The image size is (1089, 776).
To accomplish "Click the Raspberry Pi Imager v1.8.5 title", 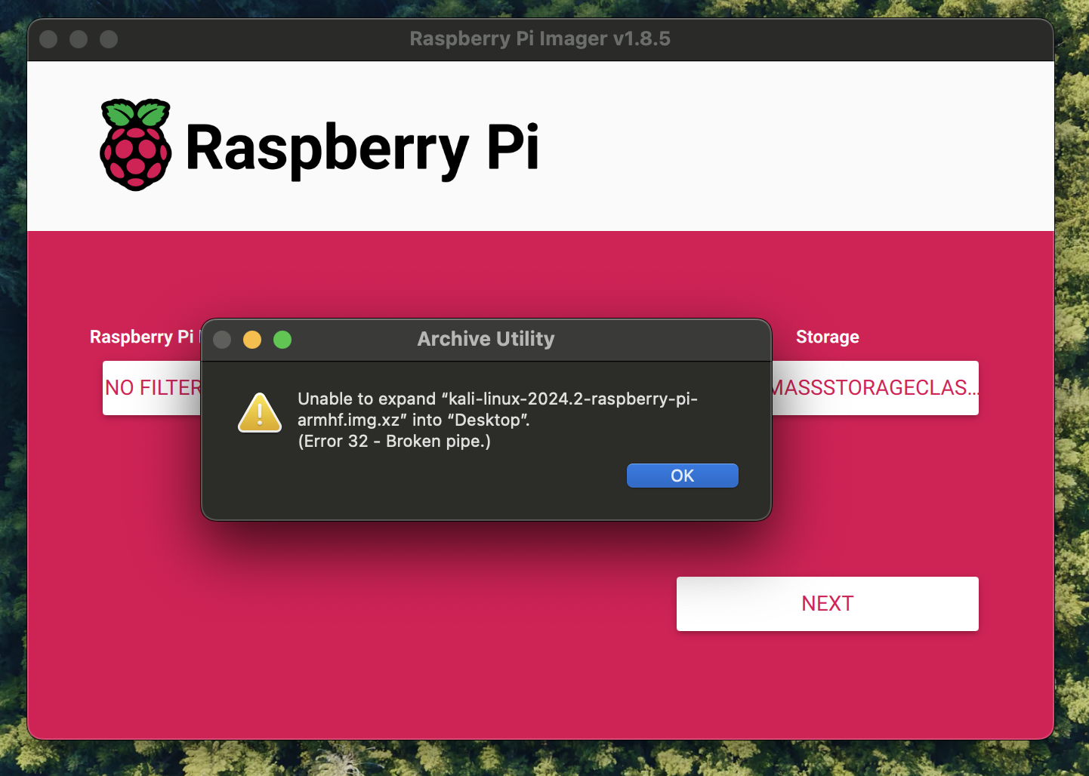I will pyautogui.click(x=539, y=38).
